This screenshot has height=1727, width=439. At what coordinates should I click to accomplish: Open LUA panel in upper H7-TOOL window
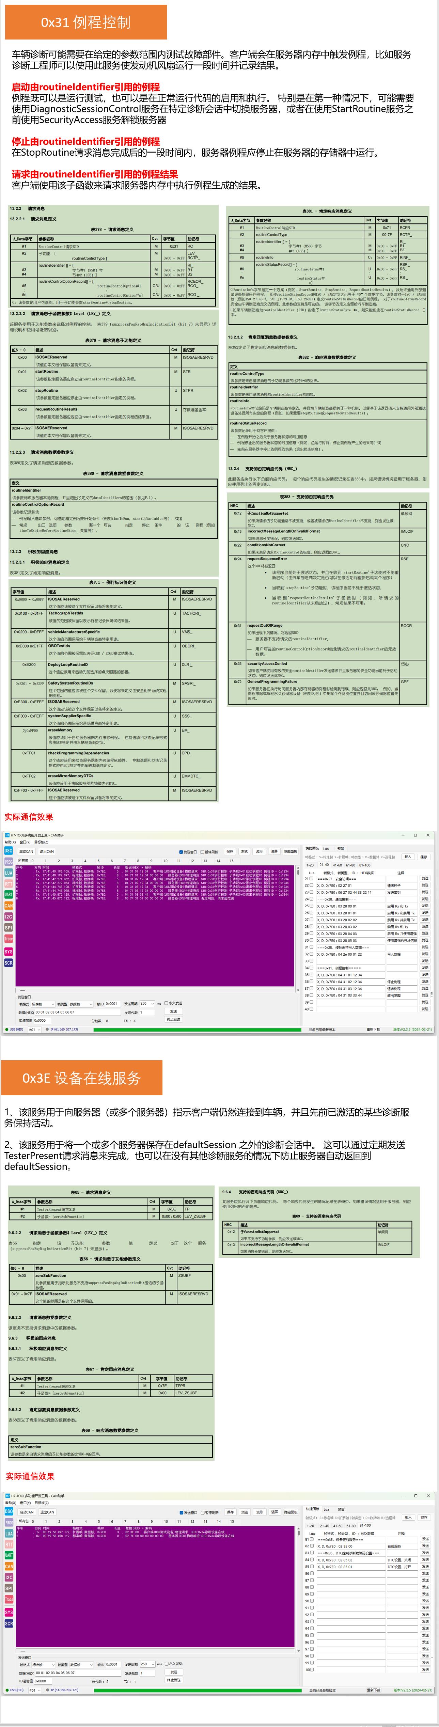tap(9, 873)
